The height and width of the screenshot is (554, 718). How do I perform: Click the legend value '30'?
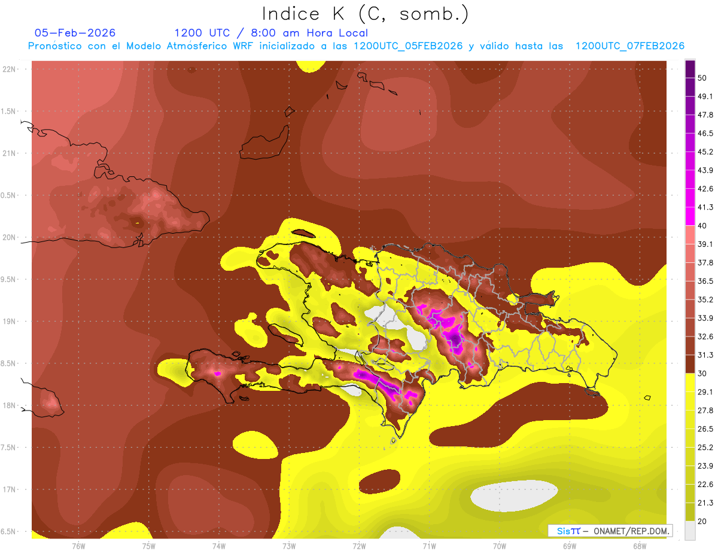coord(703,374)
